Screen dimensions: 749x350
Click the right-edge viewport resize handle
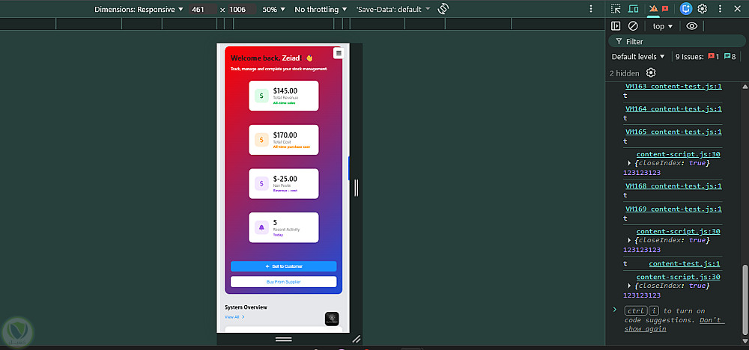356,188
